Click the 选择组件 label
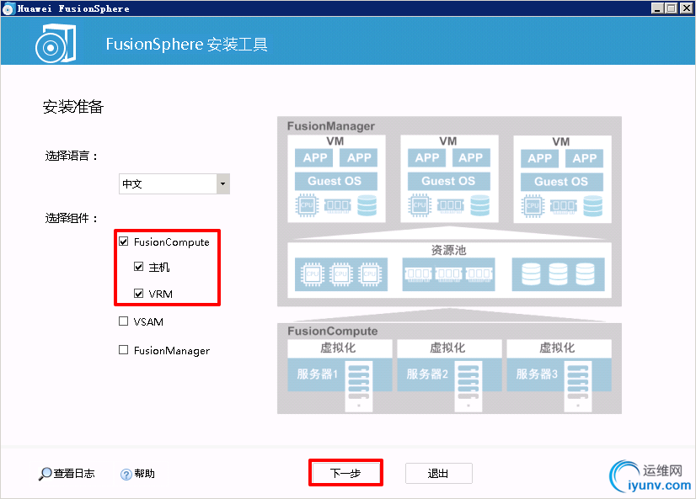 71,218
